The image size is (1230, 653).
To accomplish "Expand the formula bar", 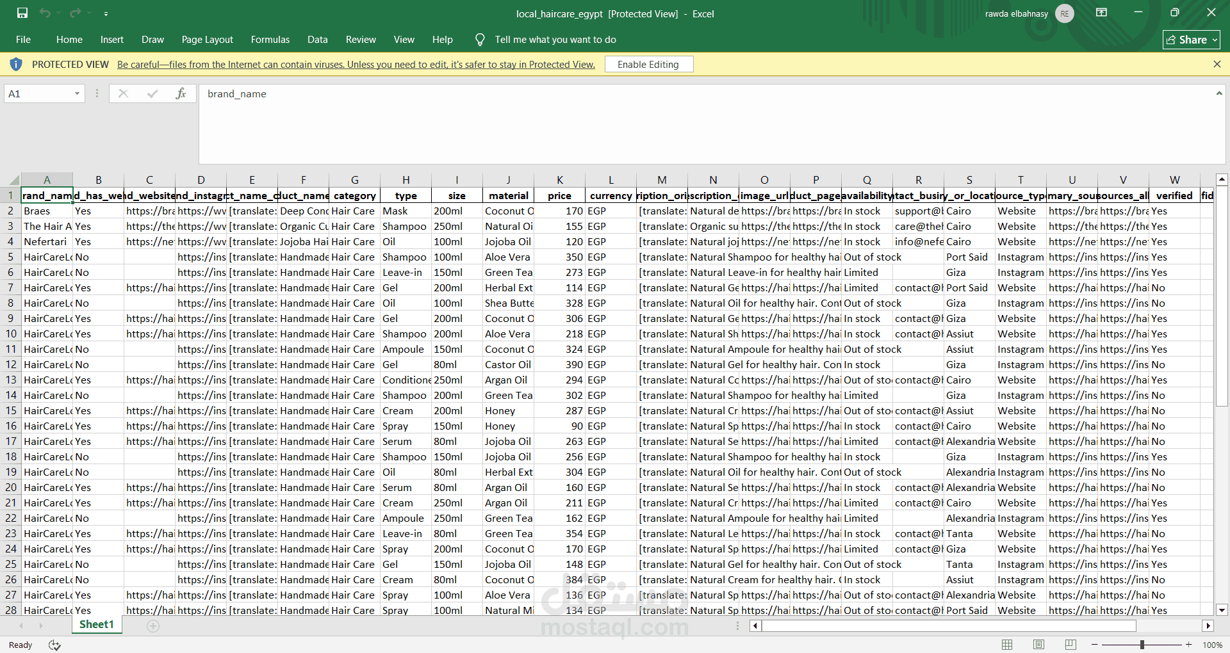I will [1218, 93].
